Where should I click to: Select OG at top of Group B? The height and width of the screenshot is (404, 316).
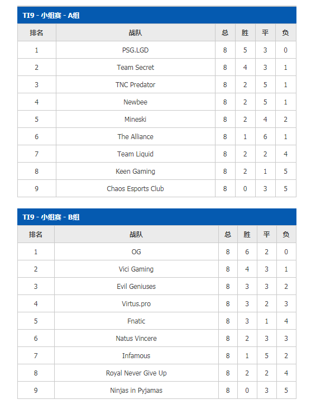click(x=136, y=251)
